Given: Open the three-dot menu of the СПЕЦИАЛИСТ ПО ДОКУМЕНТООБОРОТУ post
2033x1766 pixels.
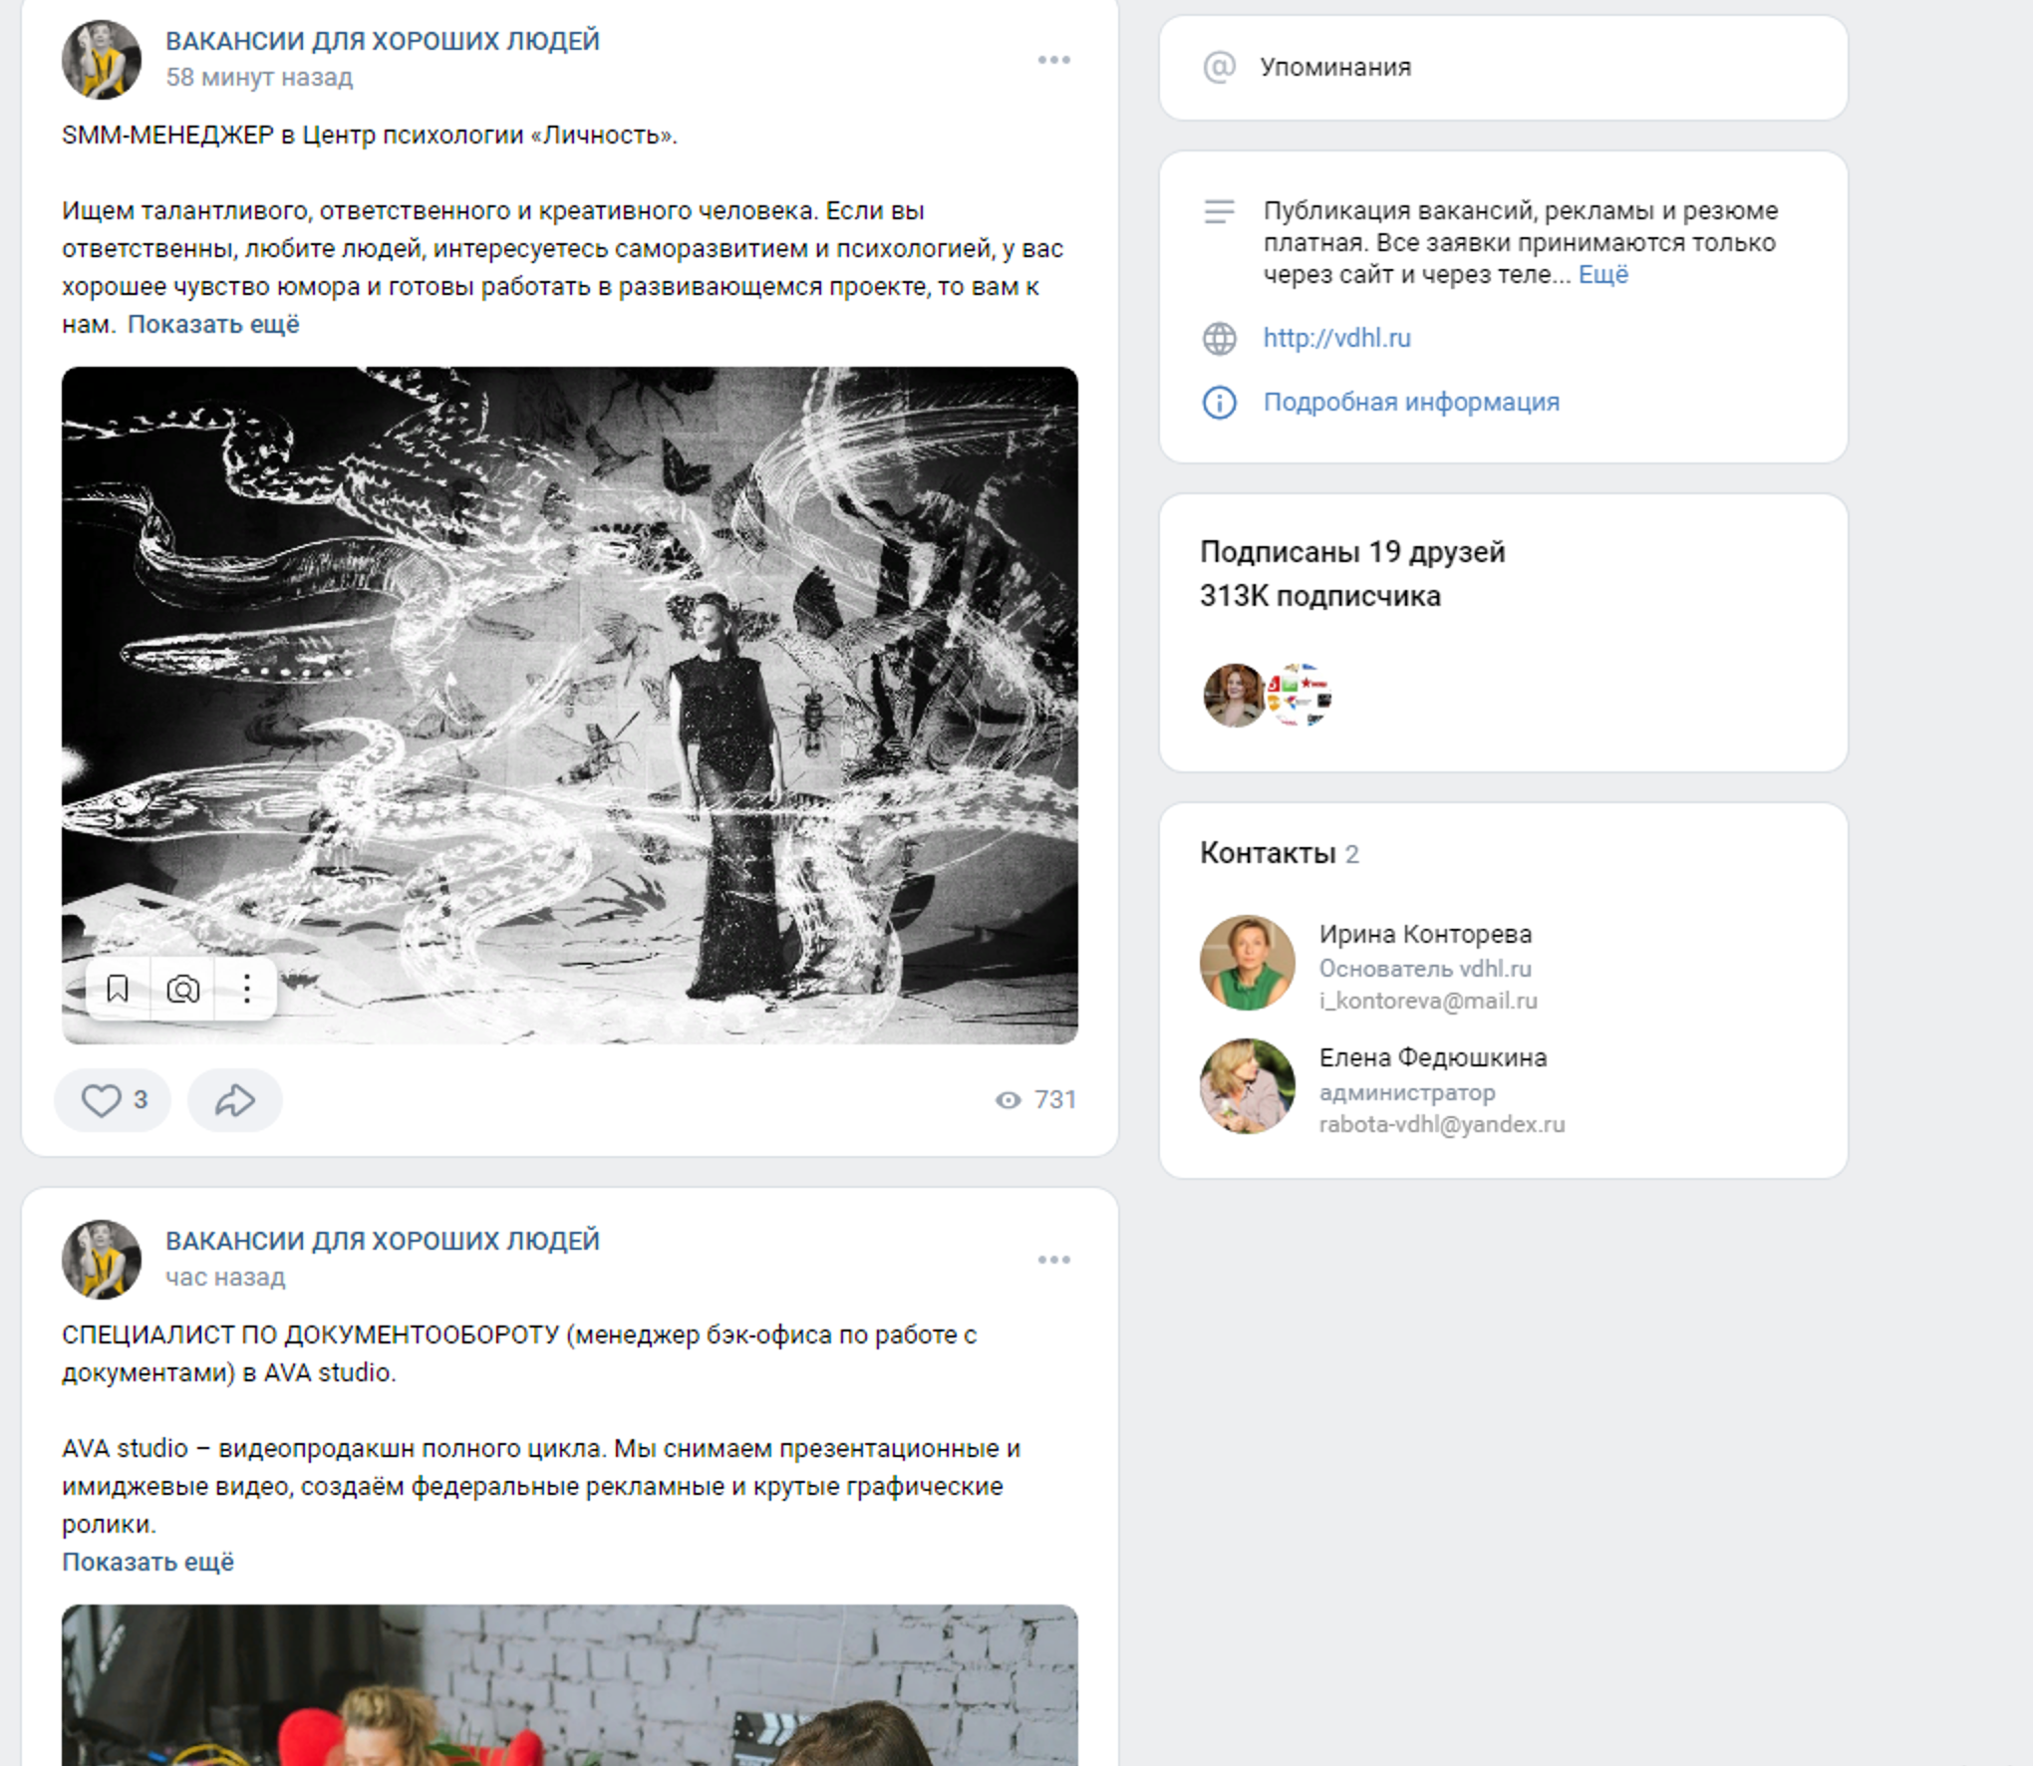Looking at the screenshot, I should coord(1053,1260).
